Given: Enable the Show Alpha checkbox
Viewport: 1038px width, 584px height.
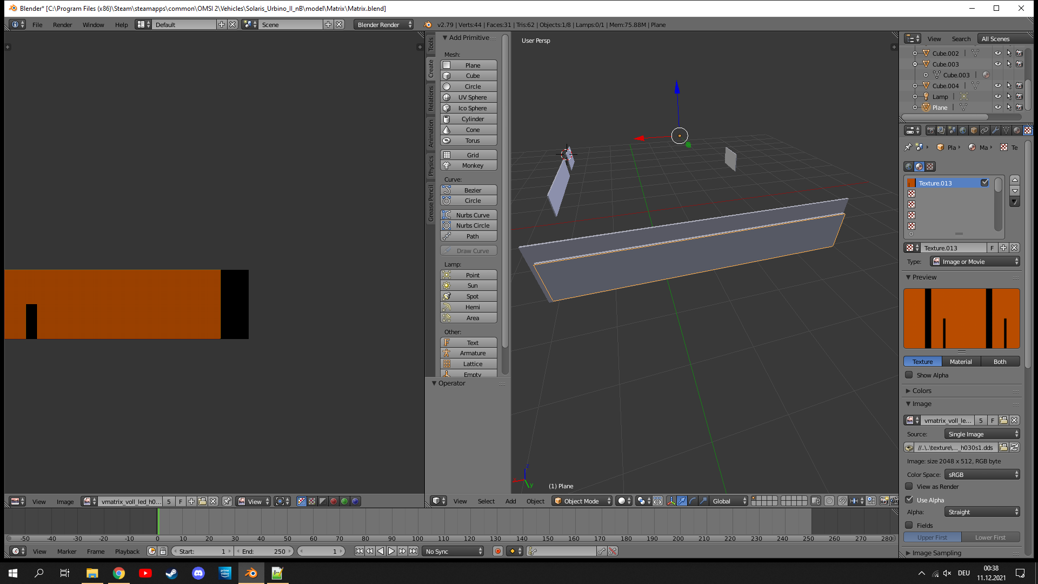Looking at the screenshot, I should point(909,375).
